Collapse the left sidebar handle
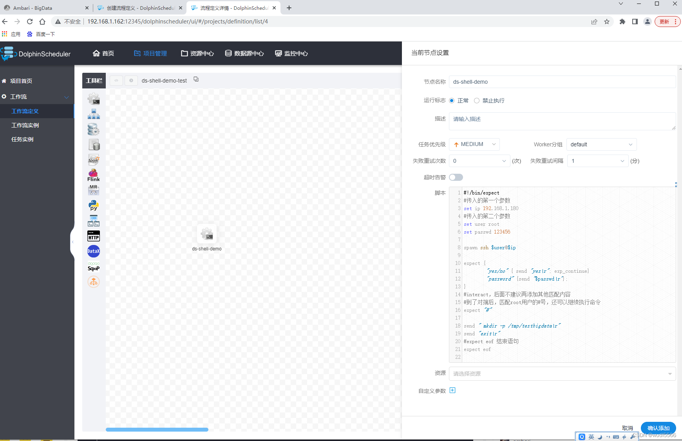 72,242
